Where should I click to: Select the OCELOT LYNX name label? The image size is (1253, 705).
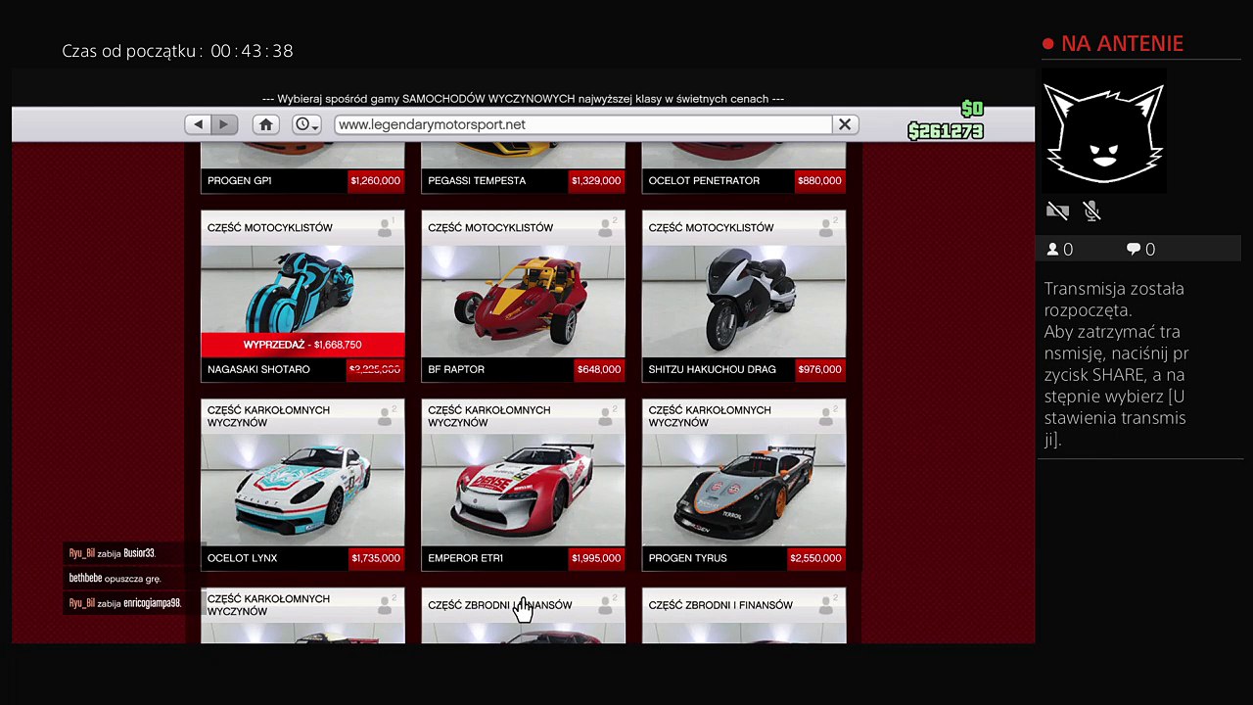(242, 559)
